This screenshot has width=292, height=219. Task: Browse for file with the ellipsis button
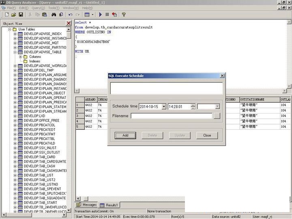click(x=217, y=116)
